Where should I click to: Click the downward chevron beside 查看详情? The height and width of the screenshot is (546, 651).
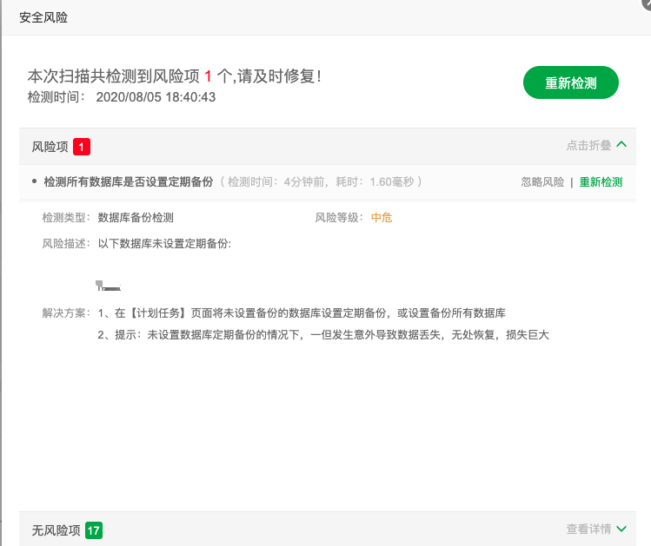point(621,529)
